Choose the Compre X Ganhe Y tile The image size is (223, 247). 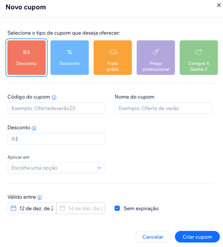[x=199, y=57]
